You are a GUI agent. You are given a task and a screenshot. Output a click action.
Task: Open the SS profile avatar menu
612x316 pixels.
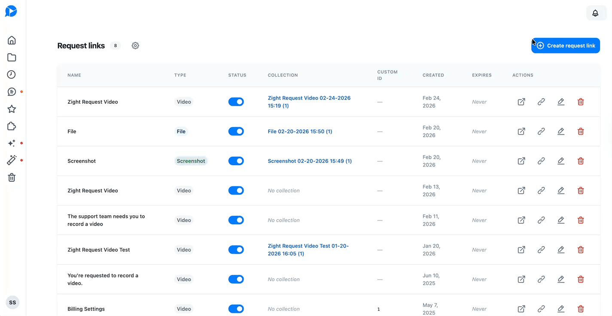pos(12,302)
